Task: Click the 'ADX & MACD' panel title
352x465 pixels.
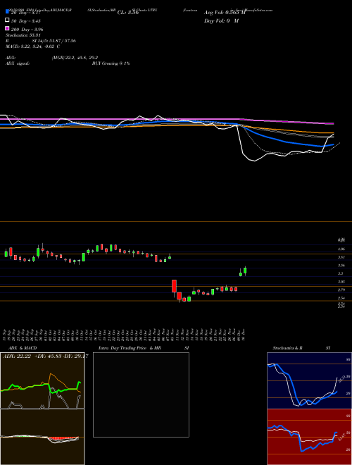Action: point(23,348)
